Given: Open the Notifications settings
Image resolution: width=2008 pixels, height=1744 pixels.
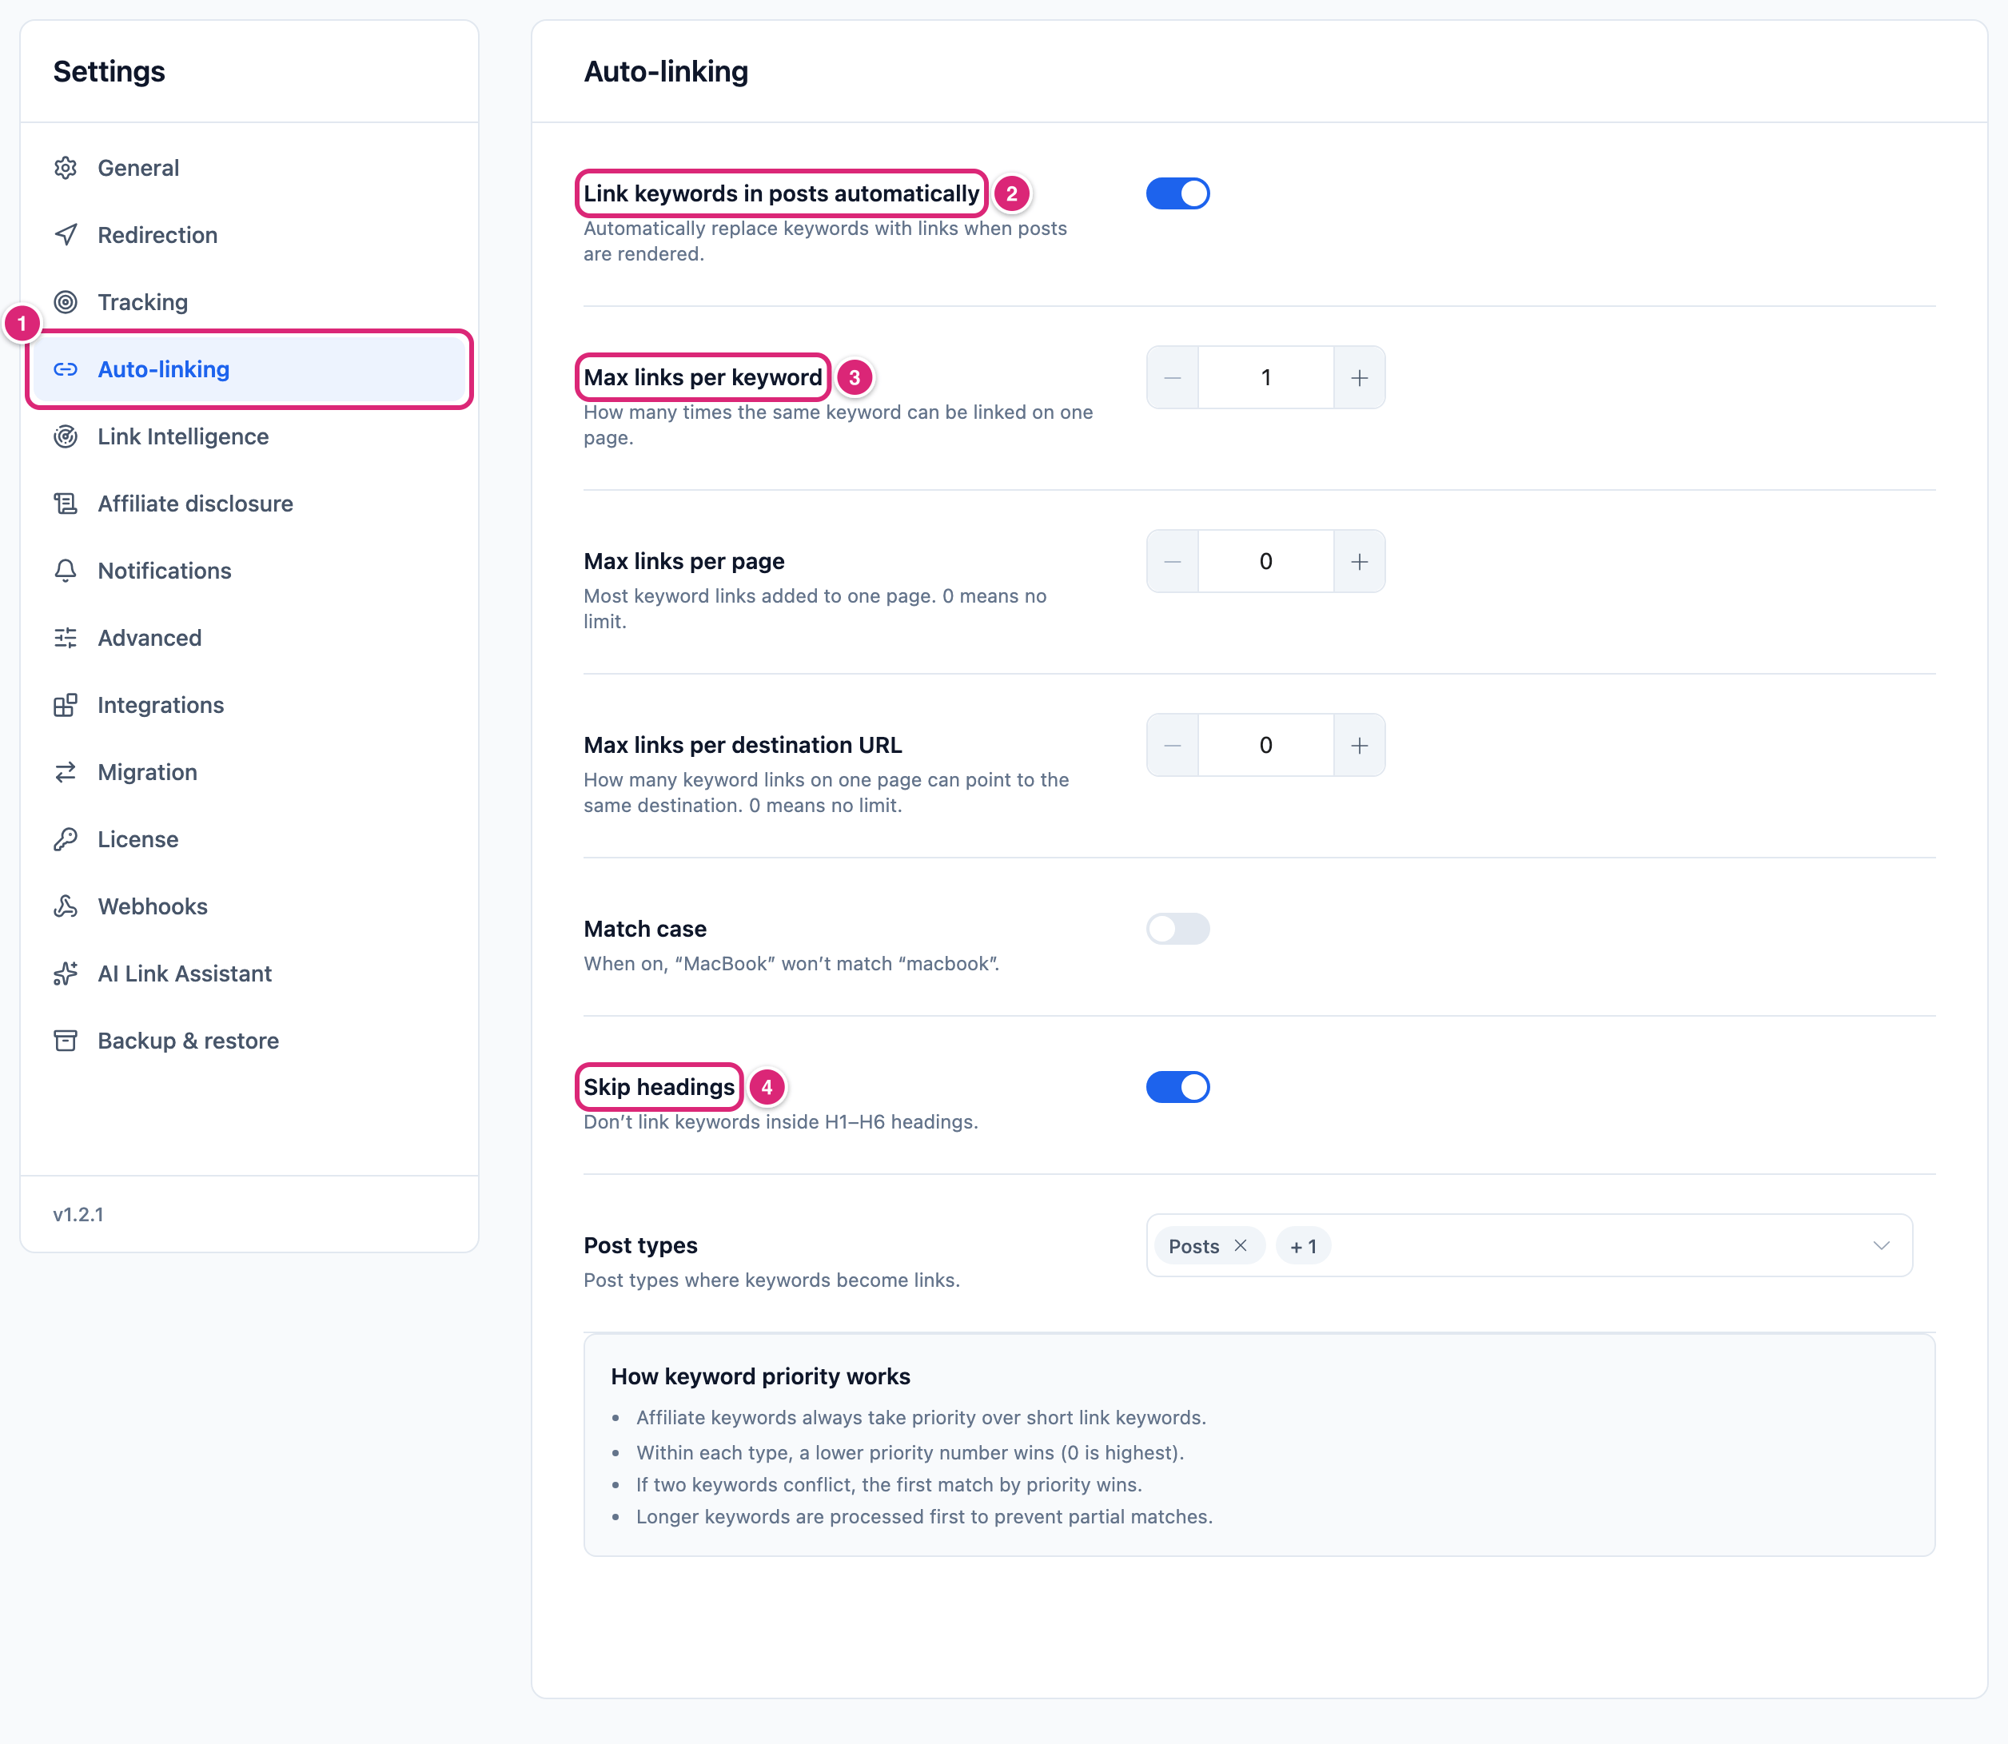Looking at the screenshot, I should coord(249,571).
